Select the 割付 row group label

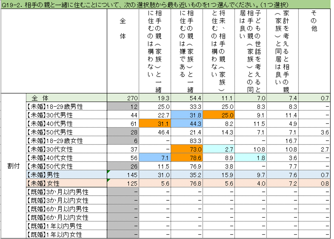coord(13,165)
